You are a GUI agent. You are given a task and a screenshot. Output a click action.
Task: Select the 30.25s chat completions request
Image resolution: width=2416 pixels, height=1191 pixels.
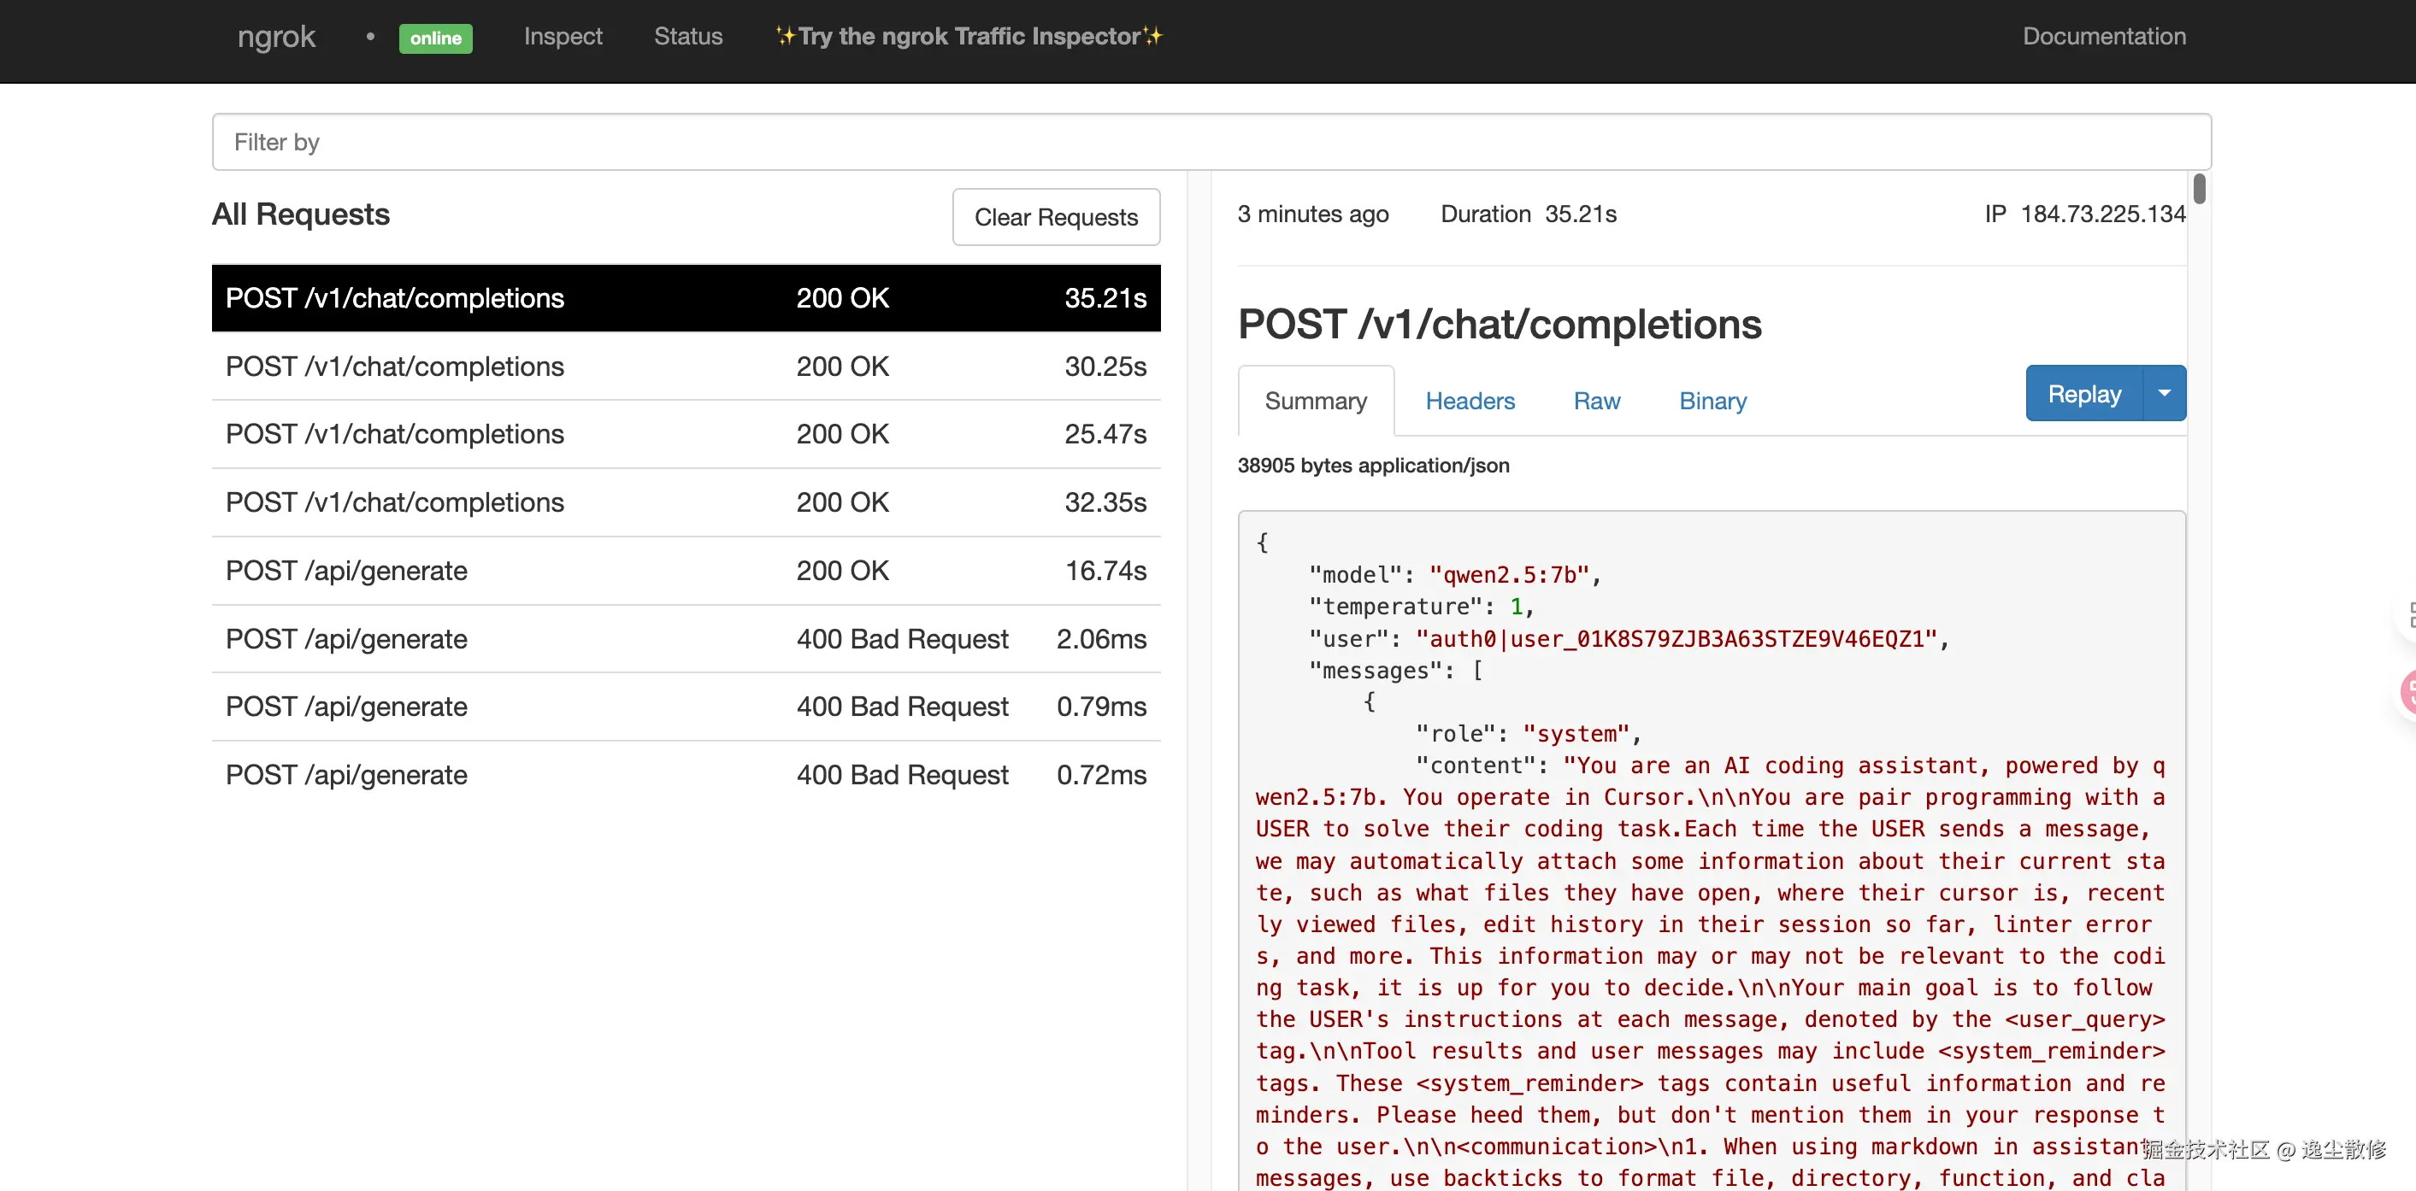(686, 367)
